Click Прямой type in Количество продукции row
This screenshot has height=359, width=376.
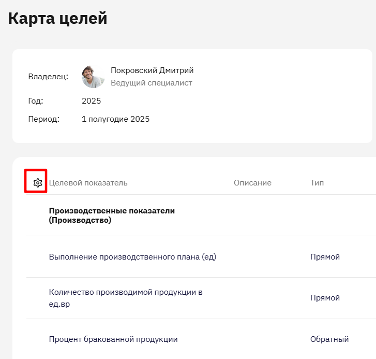point(325,298)
